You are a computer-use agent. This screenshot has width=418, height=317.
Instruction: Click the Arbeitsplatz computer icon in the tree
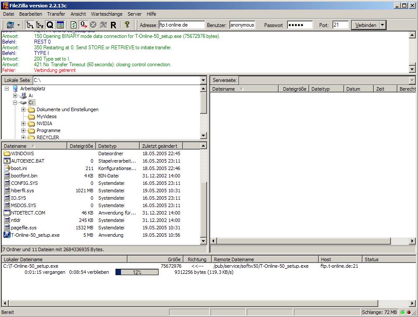[x=15, y=89]
